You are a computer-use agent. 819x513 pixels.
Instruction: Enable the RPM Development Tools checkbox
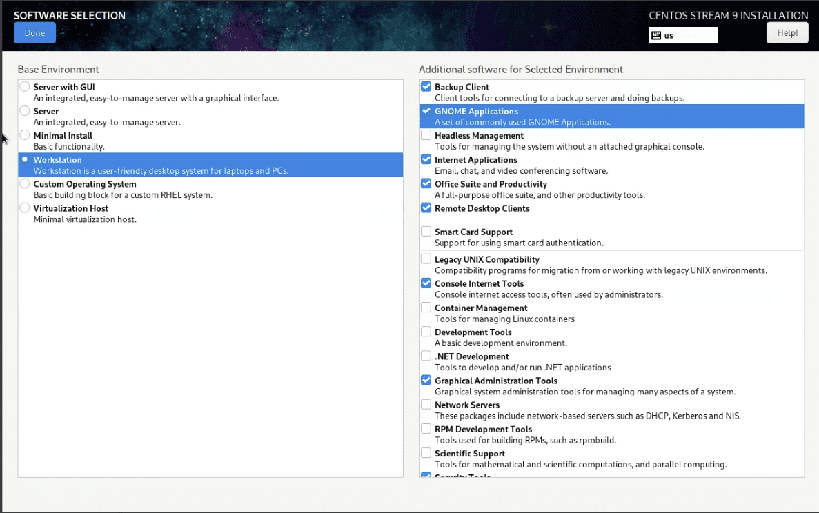tap(426, 428)
